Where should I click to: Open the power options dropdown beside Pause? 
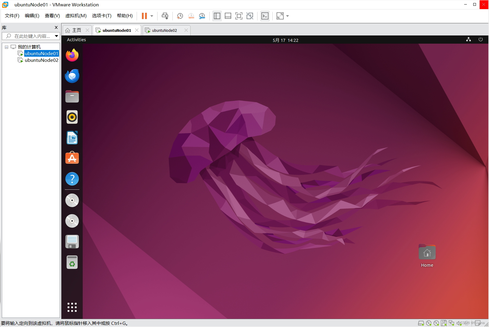click(152, 16)
